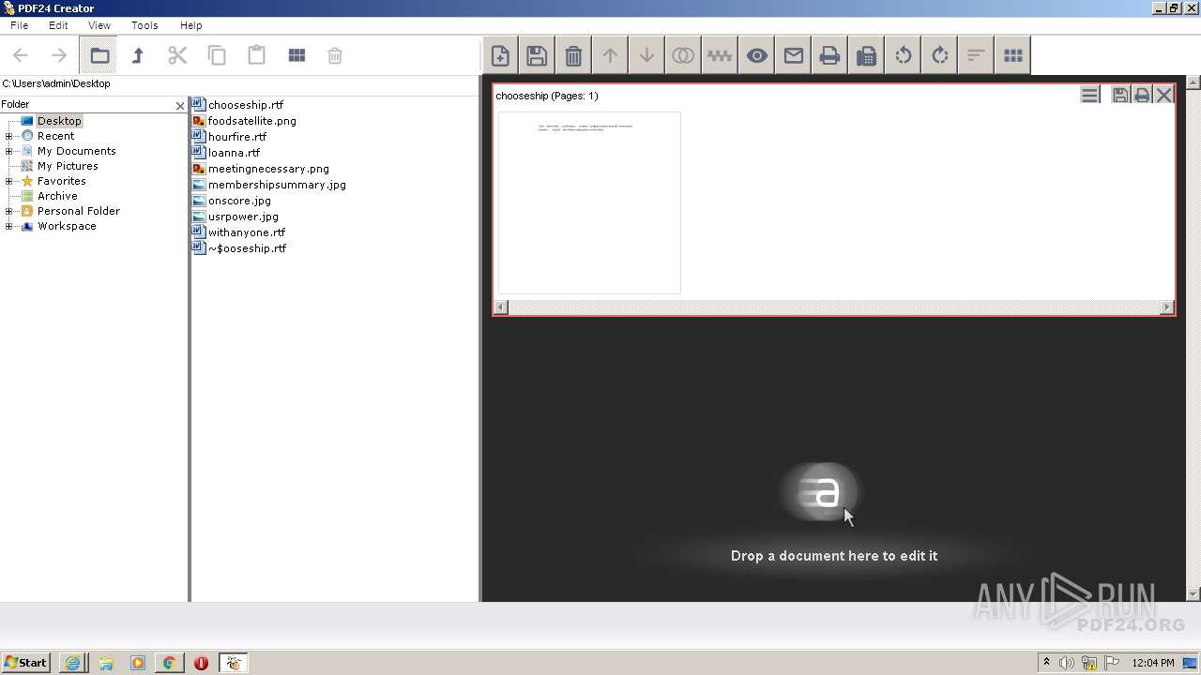Click the sort lines icon
Screen dimensions: 1201x675
tap(976, 55)
